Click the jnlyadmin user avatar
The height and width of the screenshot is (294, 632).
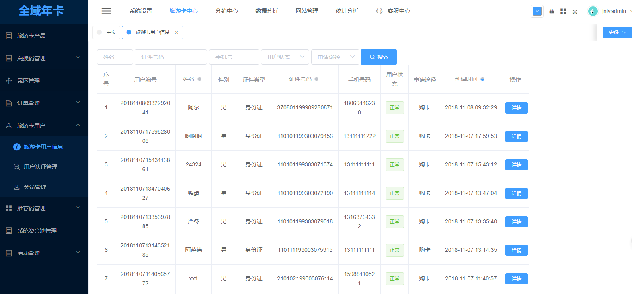click(x=593, y=11)
